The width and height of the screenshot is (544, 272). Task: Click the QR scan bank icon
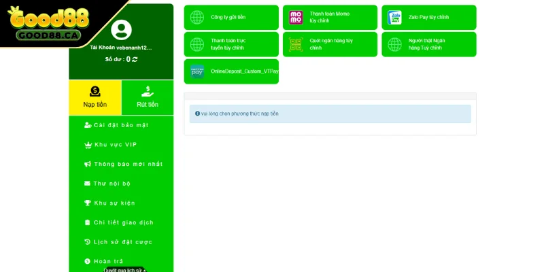pyautogui.click(x=296, y=45)
